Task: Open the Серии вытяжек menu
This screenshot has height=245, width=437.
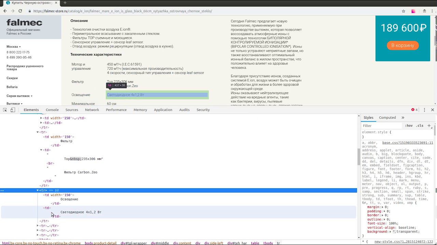Action: click(x=19, y=96)
